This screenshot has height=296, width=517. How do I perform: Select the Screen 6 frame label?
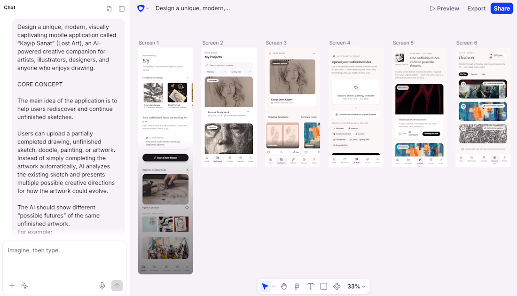467,43
